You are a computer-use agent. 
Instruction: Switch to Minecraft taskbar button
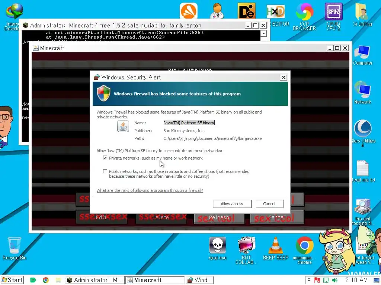point(155,280)
